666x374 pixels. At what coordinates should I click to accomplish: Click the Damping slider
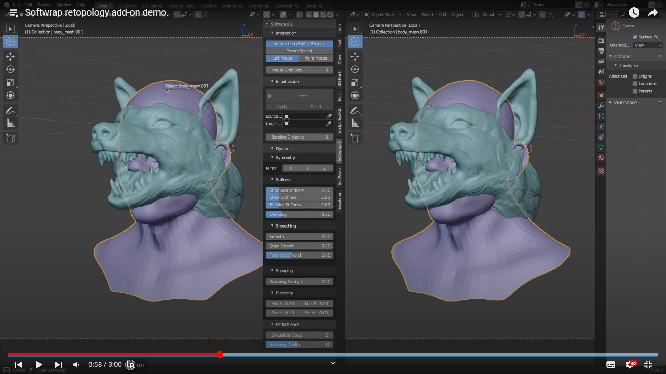(299, 214)
